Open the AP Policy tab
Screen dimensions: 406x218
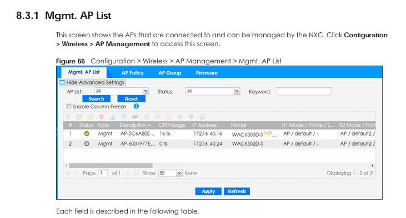(133, 73)
